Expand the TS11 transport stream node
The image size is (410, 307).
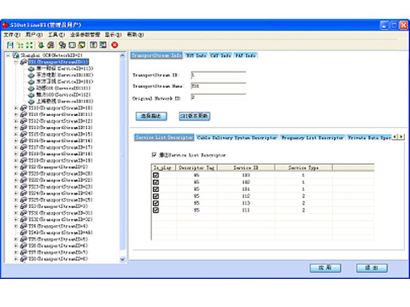pos(16,114)
